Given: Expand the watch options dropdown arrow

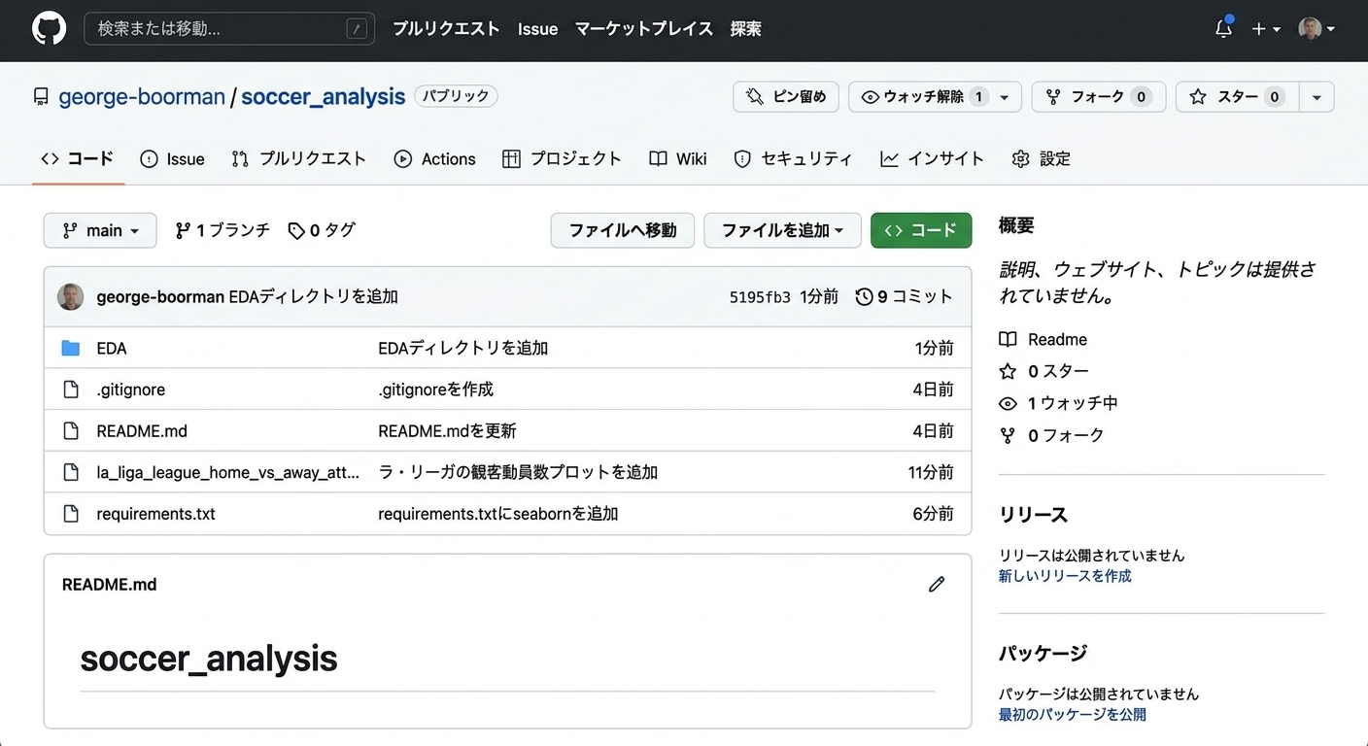Looking at the screenshot, I should [x=1006, y=96].
